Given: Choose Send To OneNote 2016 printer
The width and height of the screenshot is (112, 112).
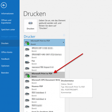Looking at the screenshot, I should click(45, 111).
